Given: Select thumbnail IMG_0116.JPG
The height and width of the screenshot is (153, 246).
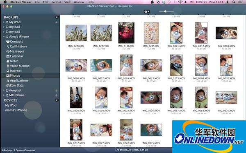Looking at the screenshot, I should [x=126, y=33].
